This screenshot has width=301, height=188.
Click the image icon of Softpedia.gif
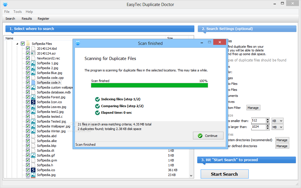pos(33,155)
